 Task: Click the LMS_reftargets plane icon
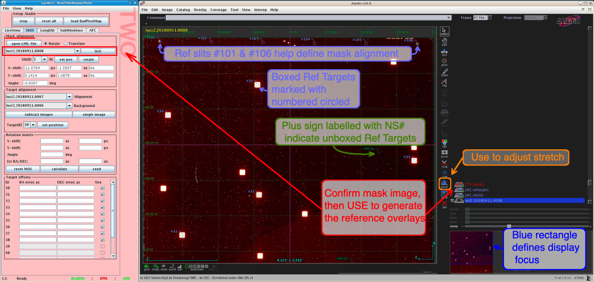point(459,190)
